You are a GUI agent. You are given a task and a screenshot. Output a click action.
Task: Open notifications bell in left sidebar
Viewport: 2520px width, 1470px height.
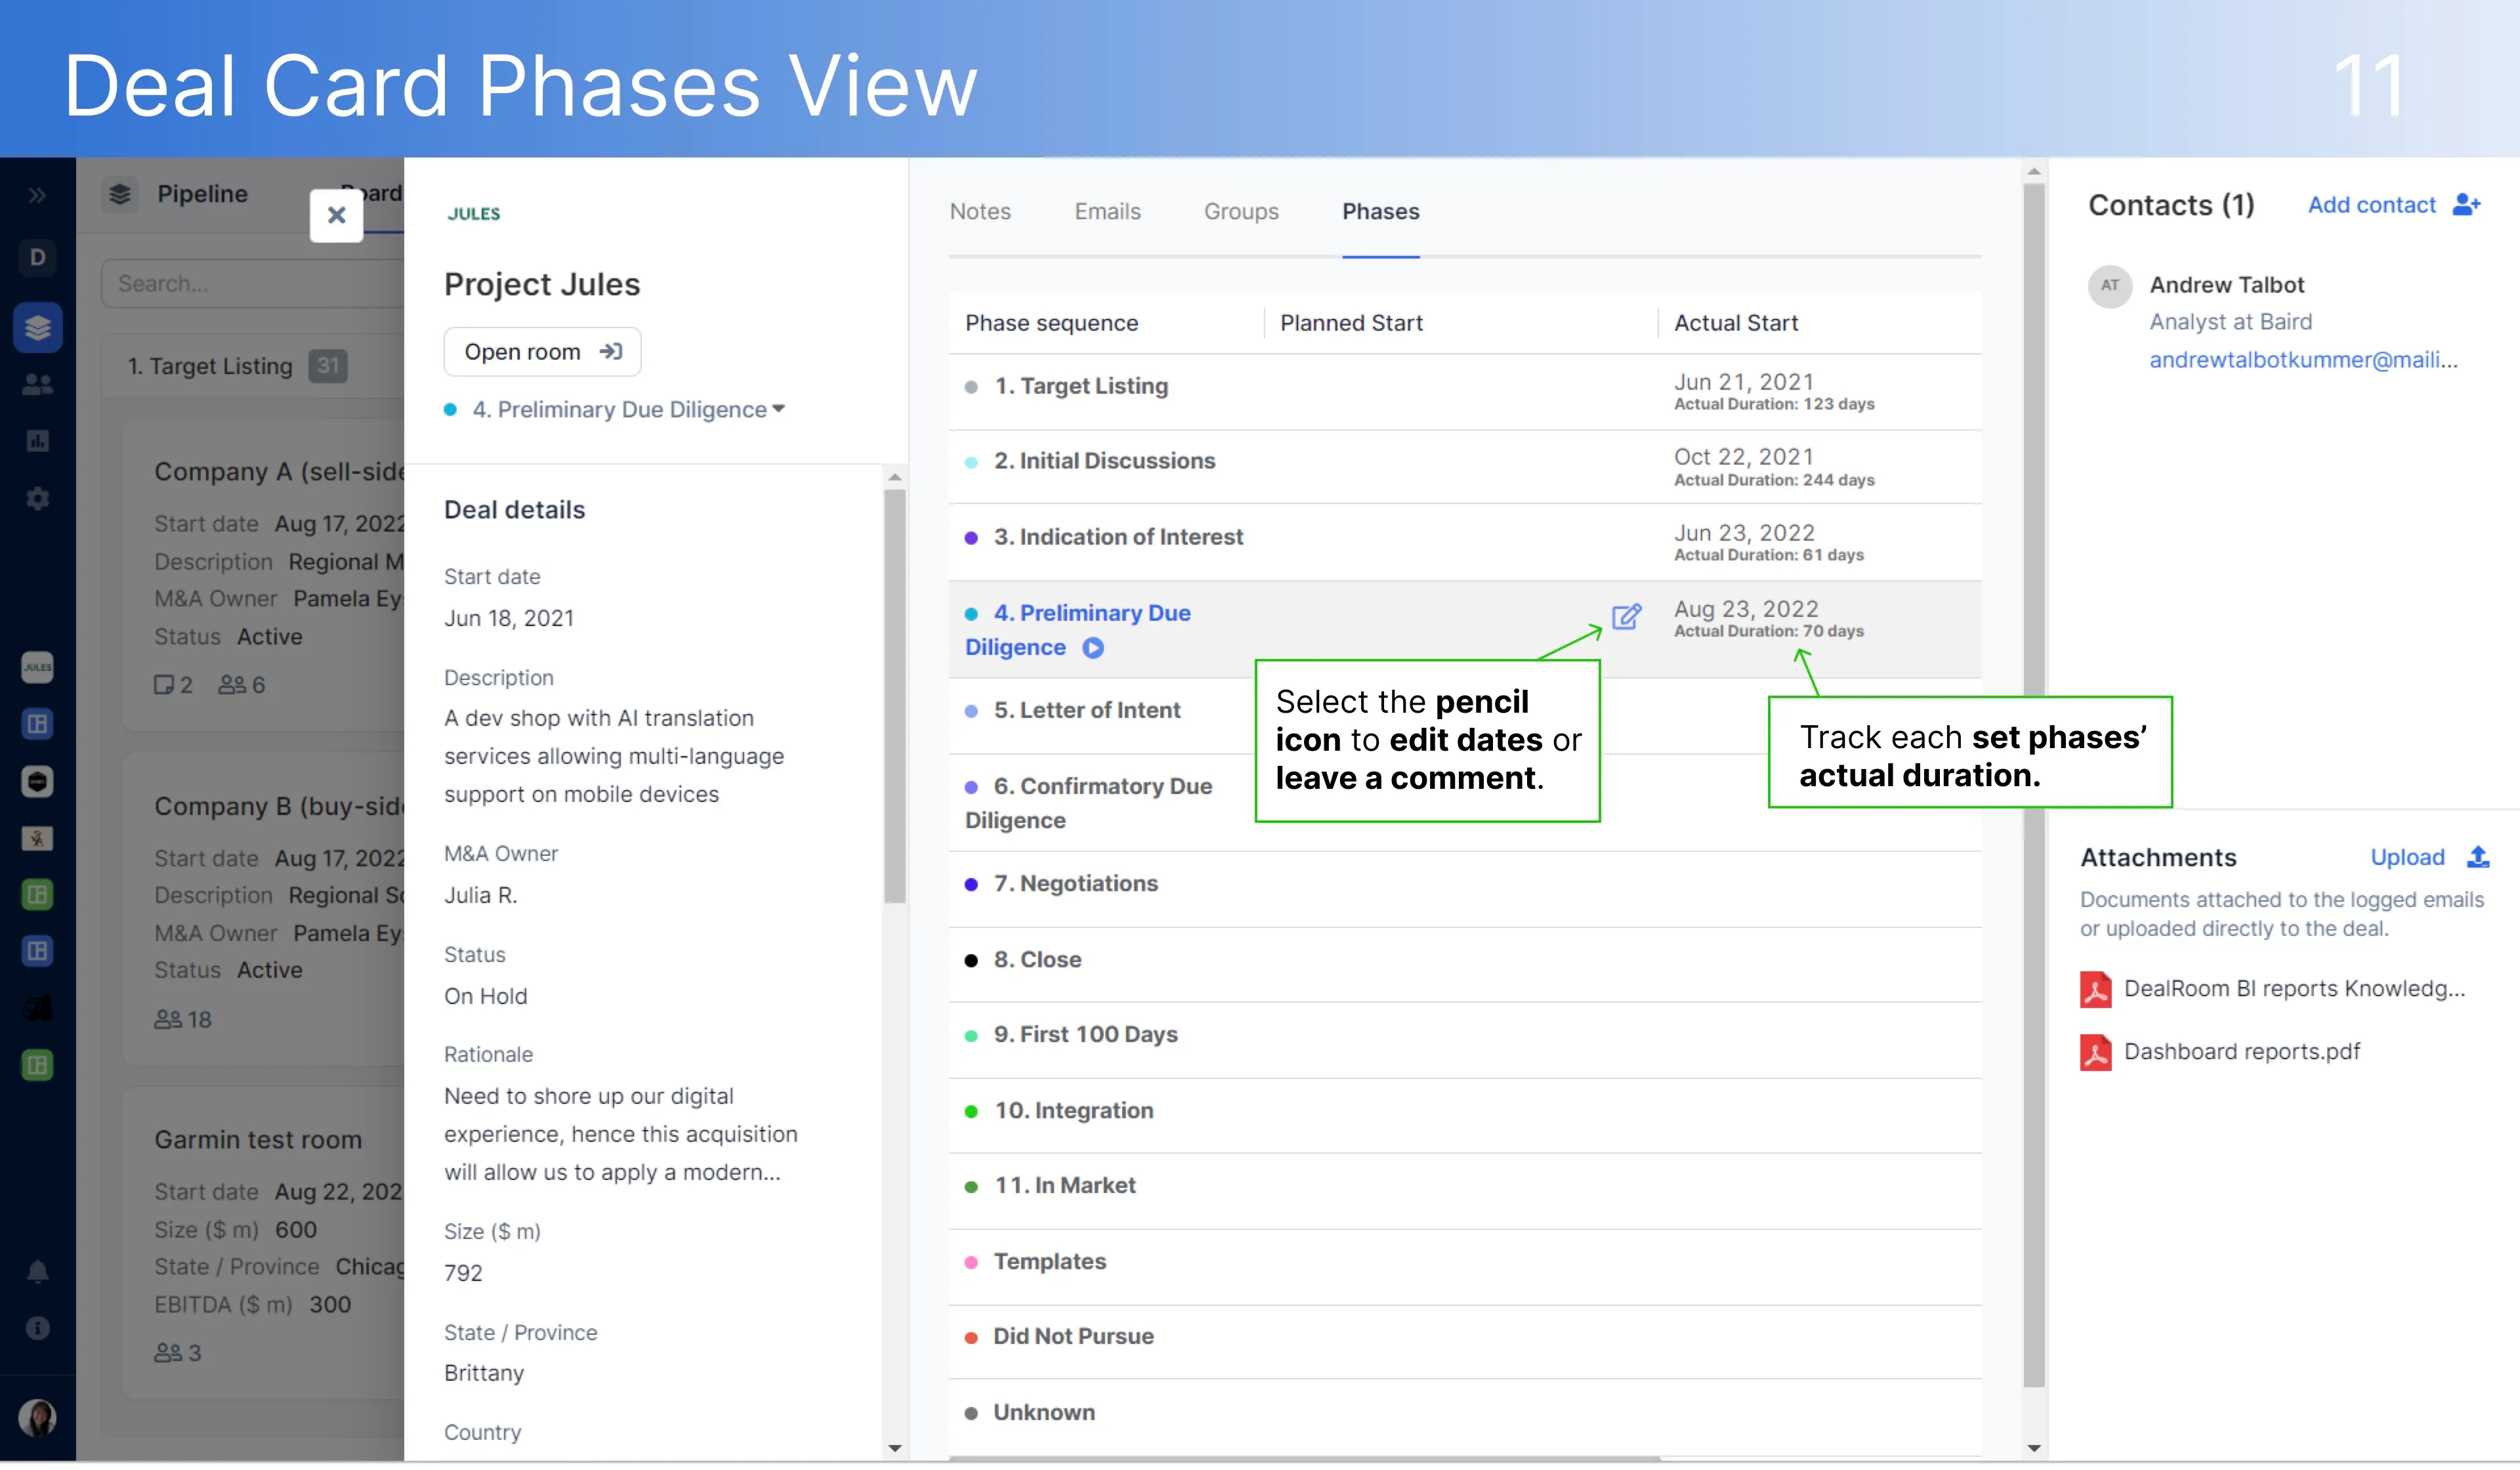(x=37, y=1271)
